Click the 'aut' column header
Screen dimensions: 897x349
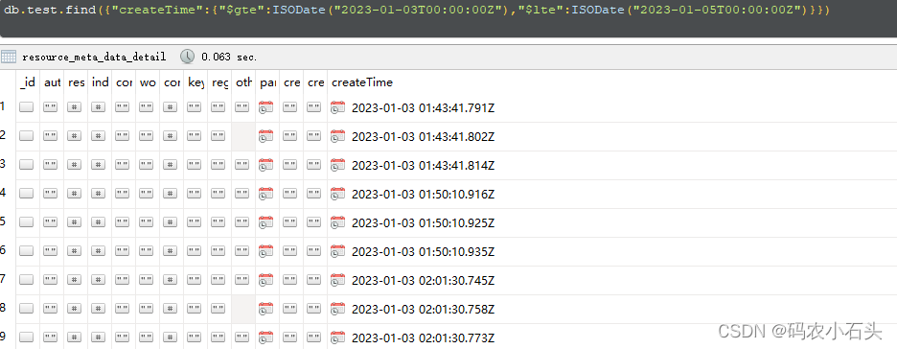[52, 82]
